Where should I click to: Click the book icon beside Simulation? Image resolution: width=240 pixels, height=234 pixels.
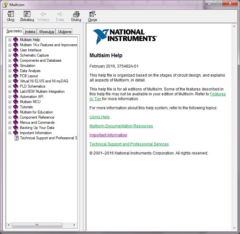16,66
